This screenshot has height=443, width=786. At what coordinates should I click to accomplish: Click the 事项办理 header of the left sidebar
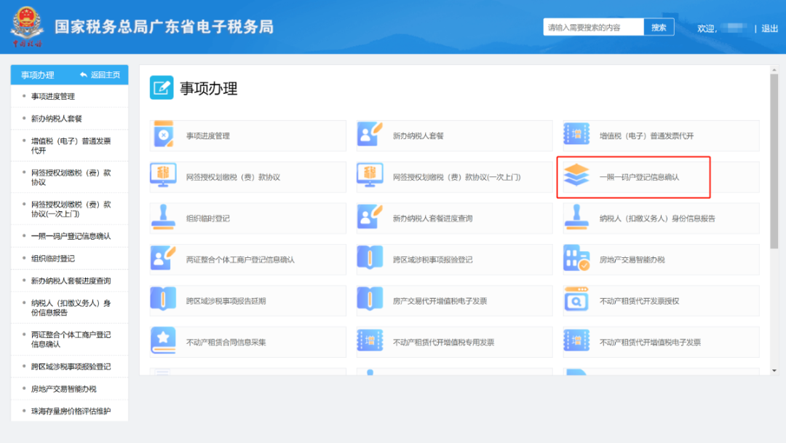[x=38, y=75]
